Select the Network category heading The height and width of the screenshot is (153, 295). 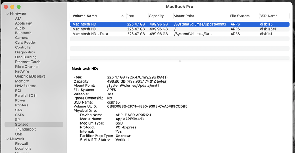pos(17,139)
